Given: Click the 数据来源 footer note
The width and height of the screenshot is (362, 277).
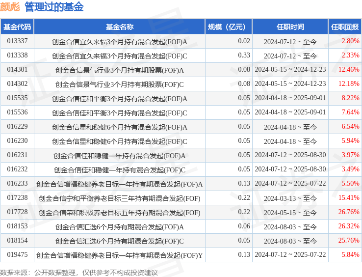Looking at the screenshot, I should click(78, 273).
